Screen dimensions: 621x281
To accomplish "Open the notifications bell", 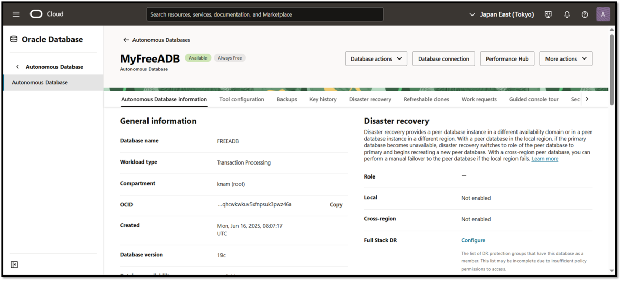I will click(567, 14).
